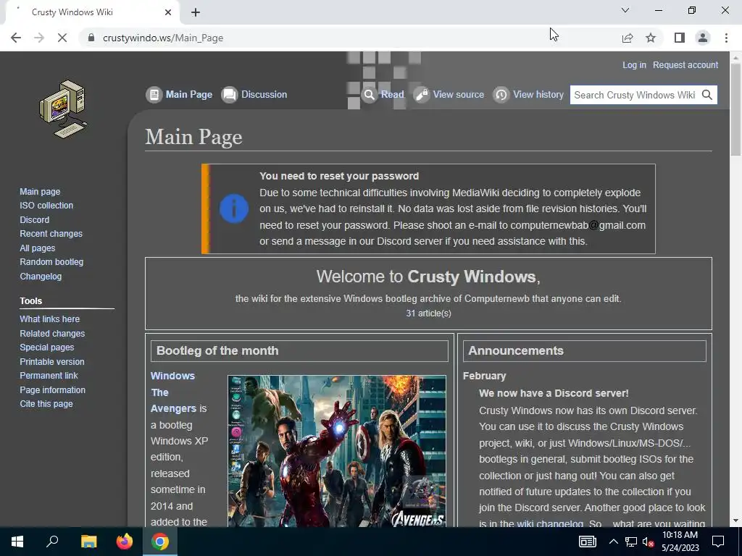Click the Read magnifier icon
Image resolution: width=742 pixels, height=556 pixels.
point(369,95)
